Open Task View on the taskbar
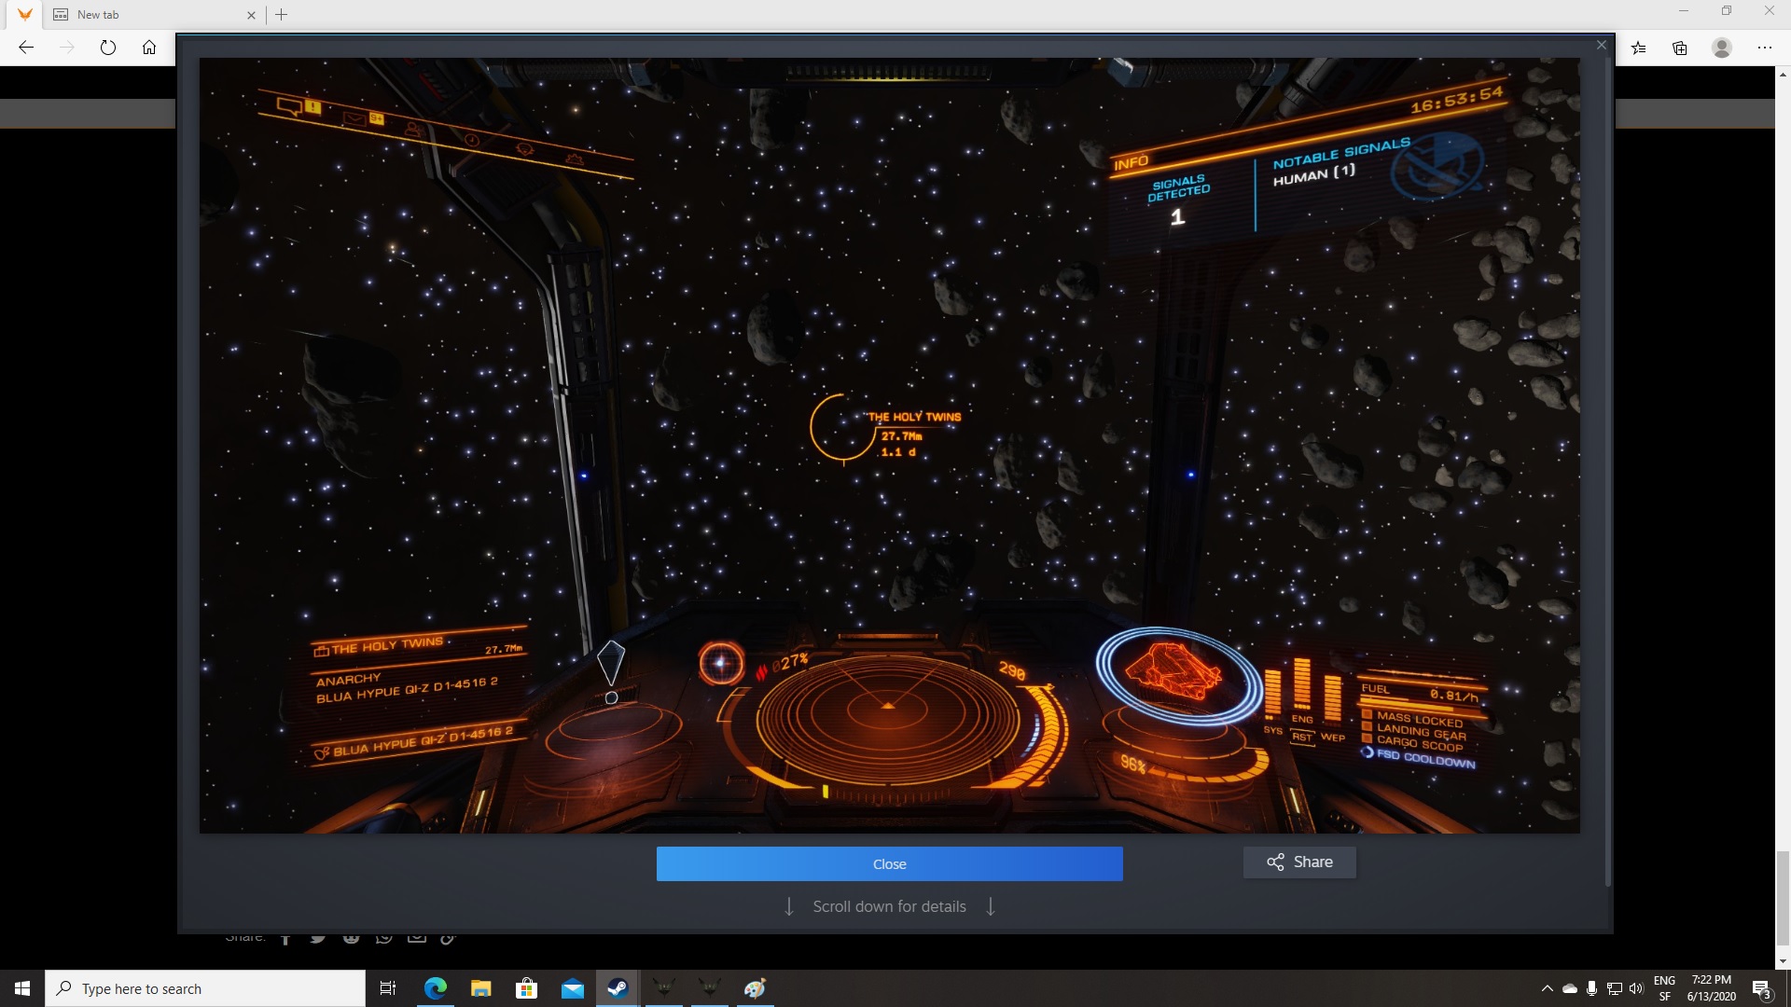 pos(388,988)
